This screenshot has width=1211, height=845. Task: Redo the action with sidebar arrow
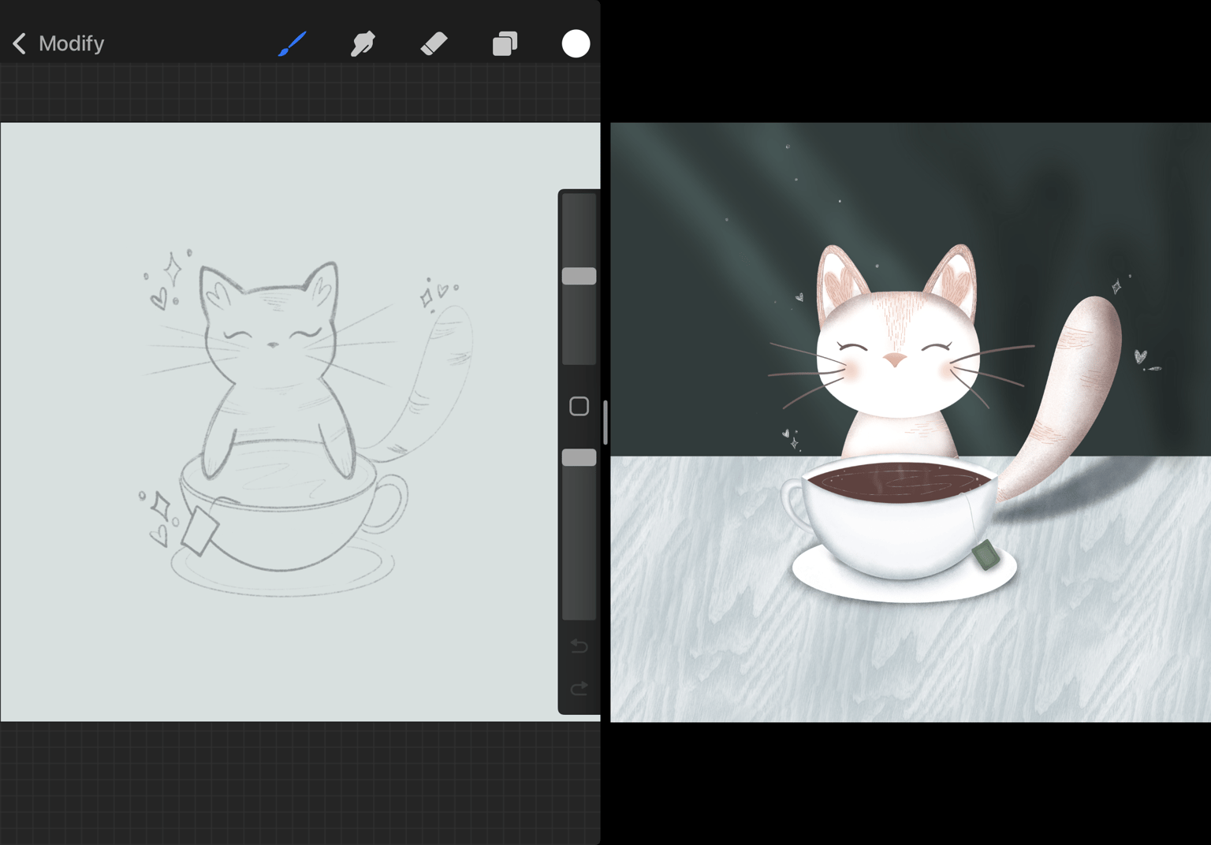tap(579, 689)
